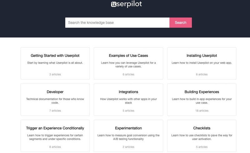Click '7 articles' under Developer
The width and height of the screenshot is (250, 153).
[x=55, y=111]
